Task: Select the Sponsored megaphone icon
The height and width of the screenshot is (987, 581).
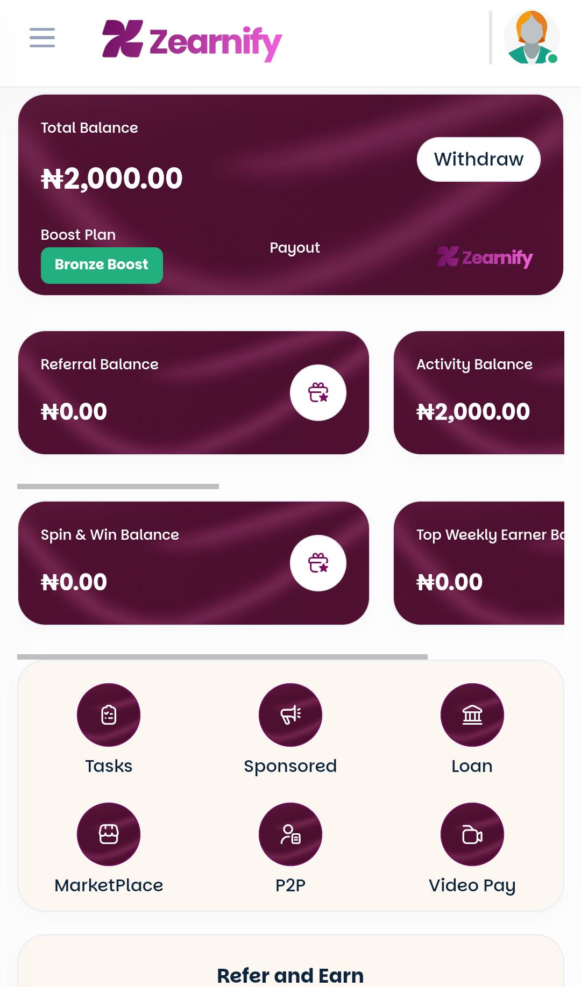Action: point(290,714)
